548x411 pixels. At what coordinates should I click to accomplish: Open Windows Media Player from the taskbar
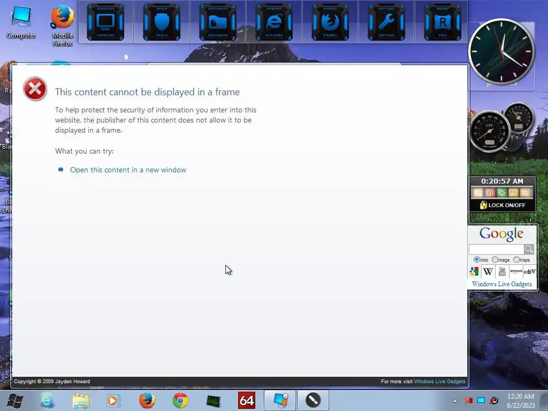[113, 400]
